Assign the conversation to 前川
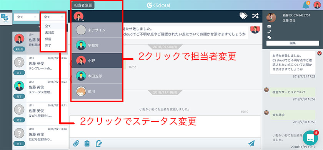 pos(97,91)
